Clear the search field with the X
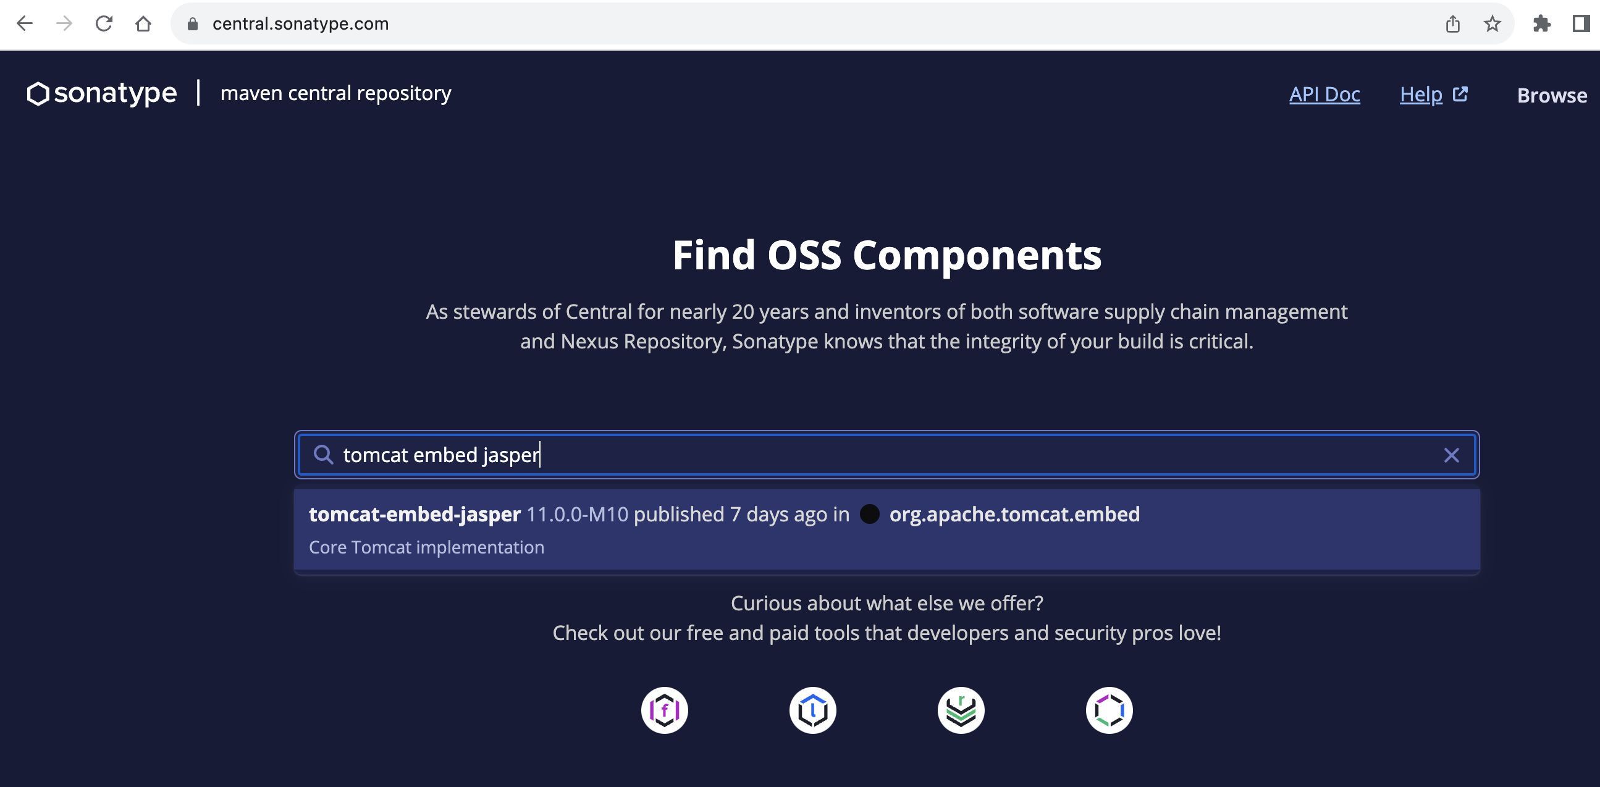Viewport: 1600px width, 787px height. point(1451,455)
